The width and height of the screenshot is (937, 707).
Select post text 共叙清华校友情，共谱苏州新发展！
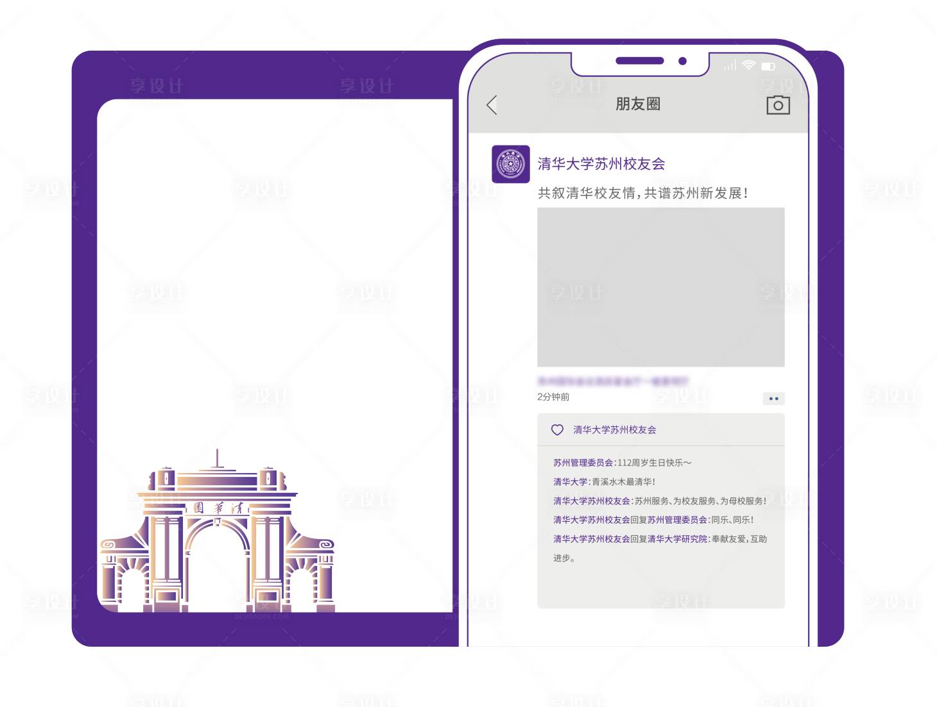tap(643, 193)
